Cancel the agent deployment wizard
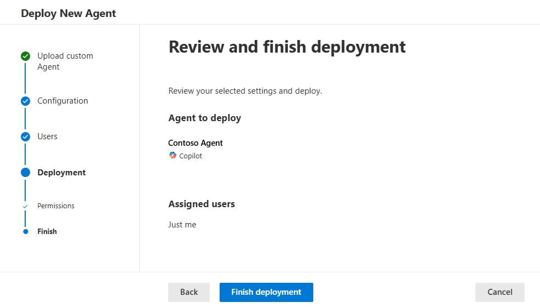Image resolution: width=540 pixels, height=308 pixels. [499, 292]
